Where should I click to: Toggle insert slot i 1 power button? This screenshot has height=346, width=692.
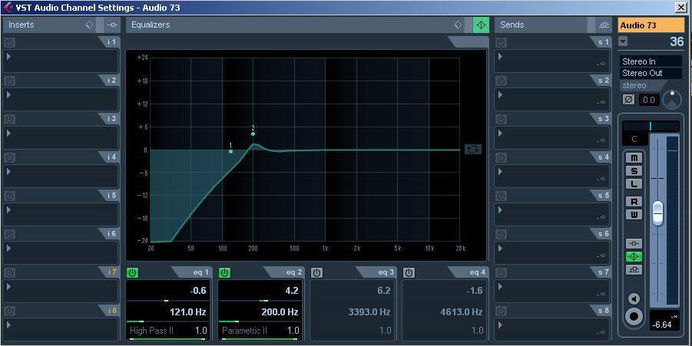click(9, 42)
